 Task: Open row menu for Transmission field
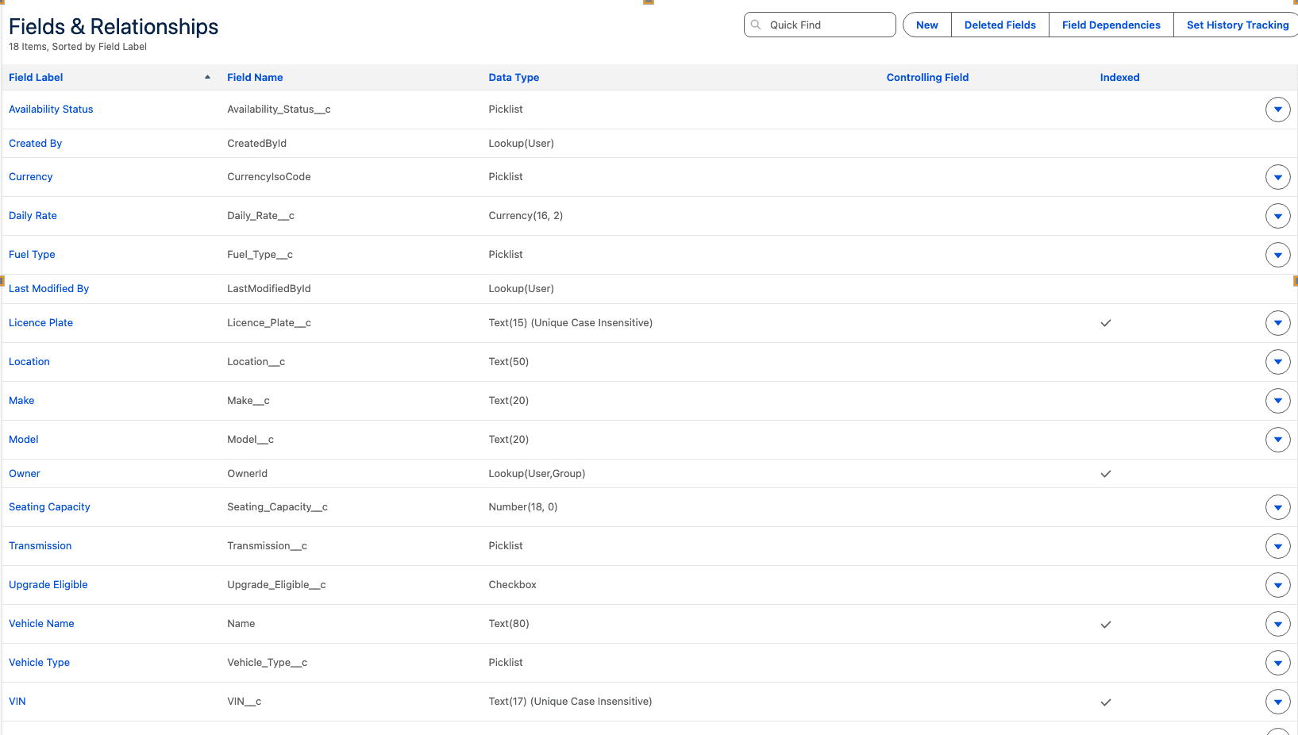tap(1277, 546)
